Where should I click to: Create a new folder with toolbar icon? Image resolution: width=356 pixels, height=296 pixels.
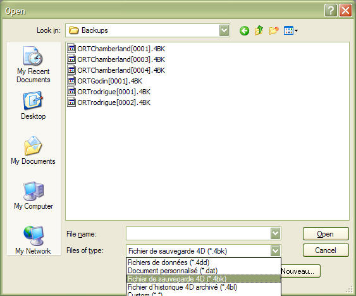[x=274, y=30]
